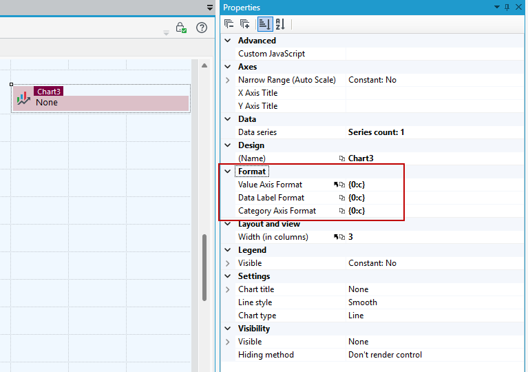Image resolution: width=528 pixels, height=372 pixels.
Task: Click the 'None' Chart title value
Action: [358, 289]
